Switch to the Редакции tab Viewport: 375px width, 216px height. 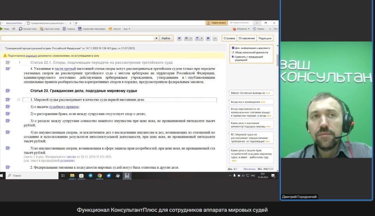[265, 38]
